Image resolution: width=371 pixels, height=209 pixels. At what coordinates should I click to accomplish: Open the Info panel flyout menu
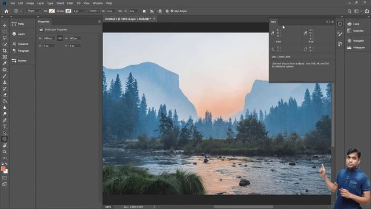[332, 22]
